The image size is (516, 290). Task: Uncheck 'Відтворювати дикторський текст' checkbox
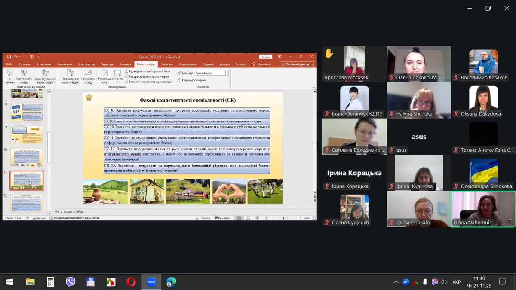pyautogui.click(x=126, y=71)
